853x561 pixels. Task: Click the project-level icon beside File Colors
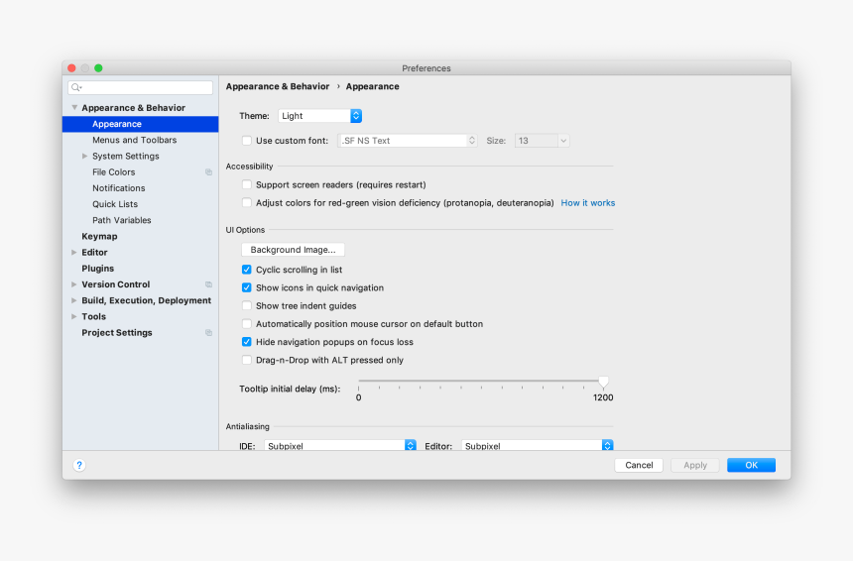pyautogui.click(x=208, y=172)
